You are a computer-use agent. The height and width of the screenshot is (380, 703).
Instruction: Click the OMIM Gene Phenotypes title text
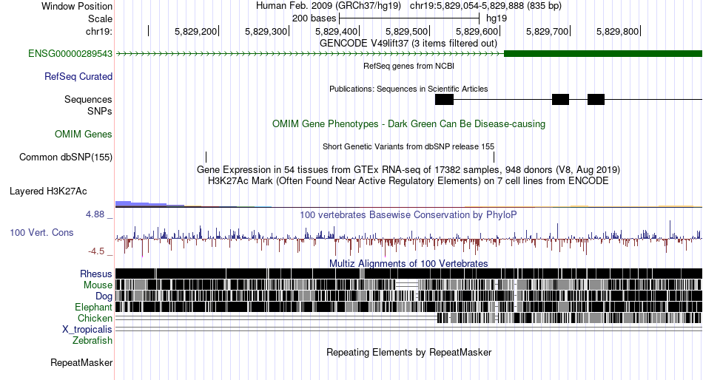click(408, 123)
